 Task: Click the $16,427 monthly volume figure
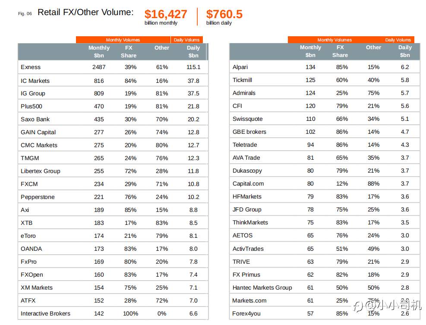pyautogui.click(x=166, y=14)
